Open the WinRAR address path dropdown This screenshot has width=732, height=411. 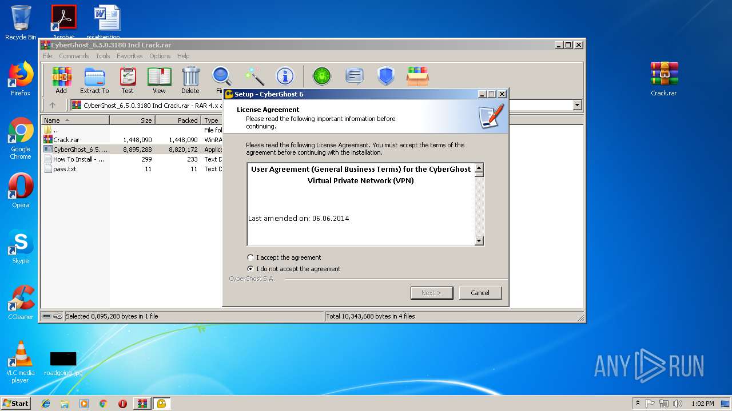(577, 105)
